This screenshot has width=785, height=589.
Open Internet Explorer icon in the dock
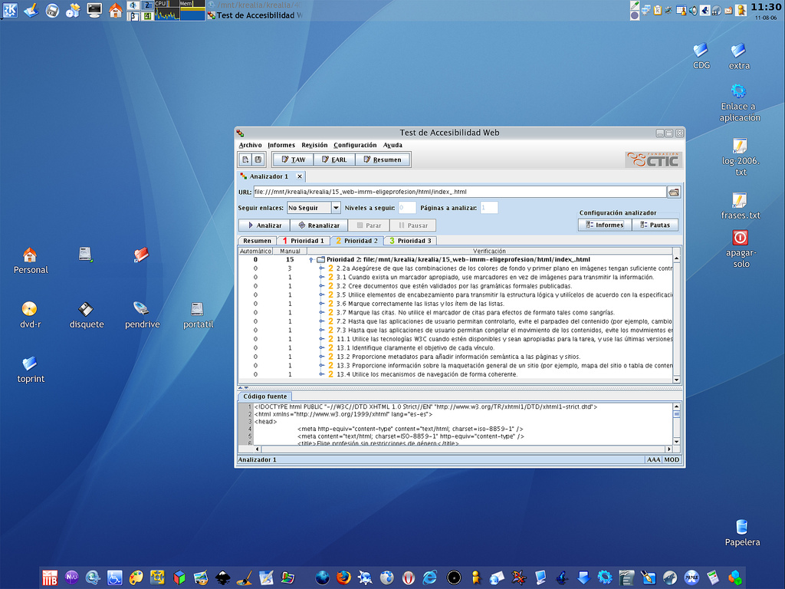click(430, 577)
